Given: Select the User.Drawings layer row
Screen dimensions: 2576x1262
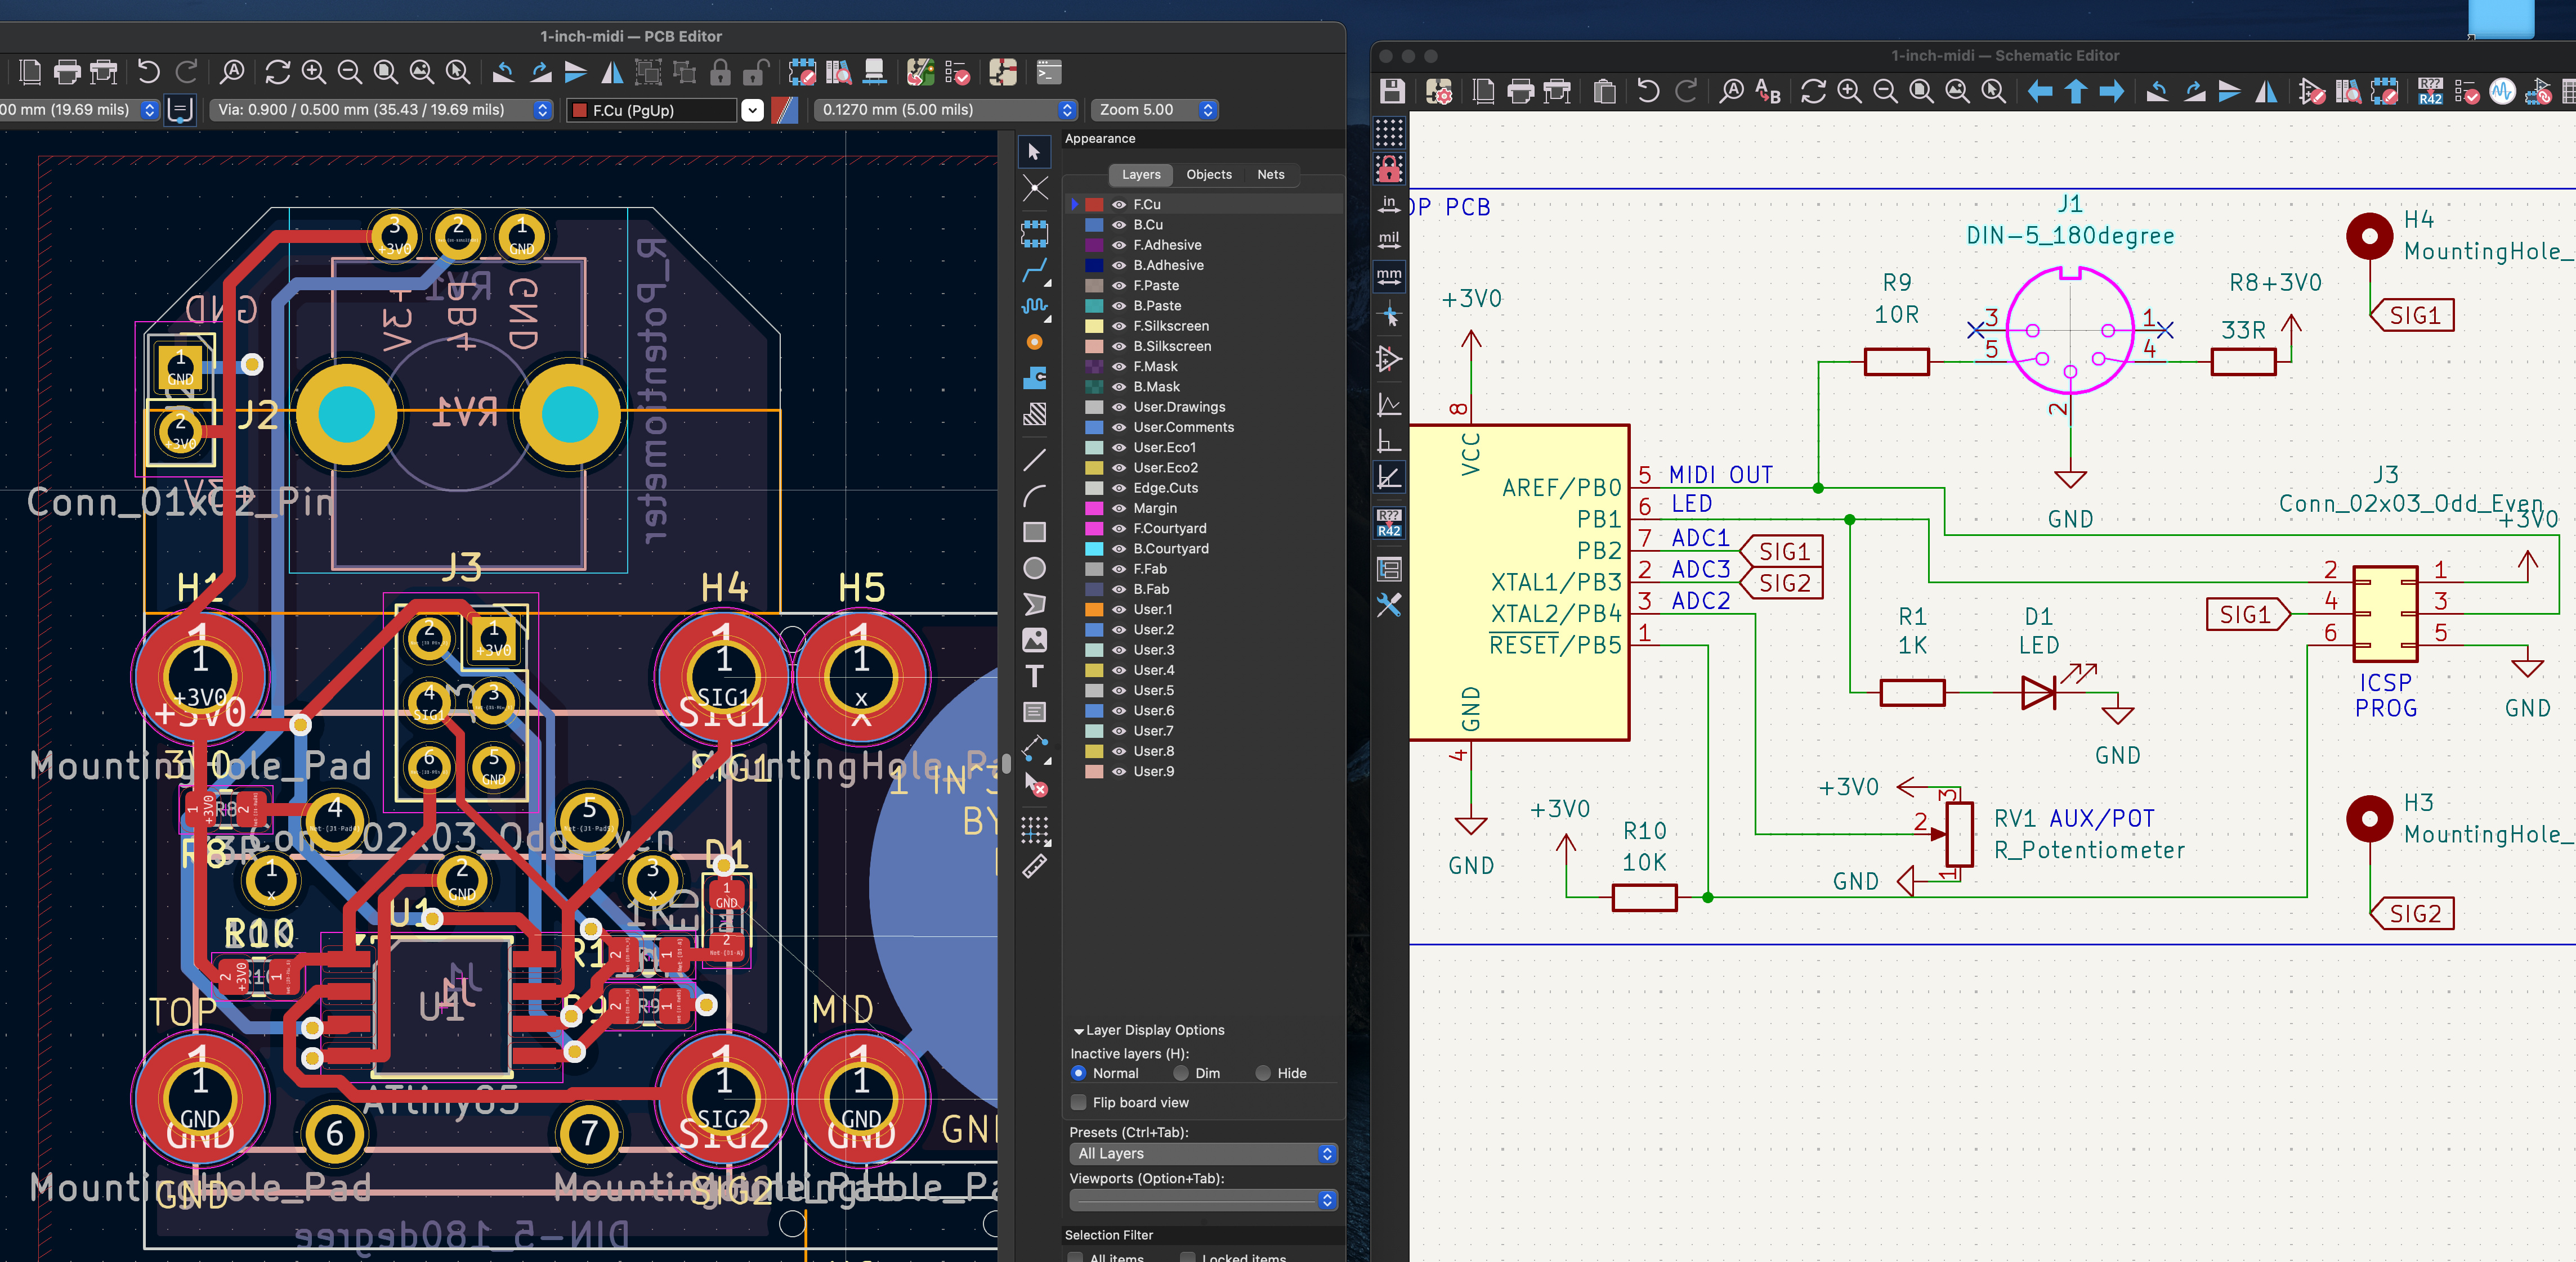Looking at the screenshot, I should [1205, 407].
